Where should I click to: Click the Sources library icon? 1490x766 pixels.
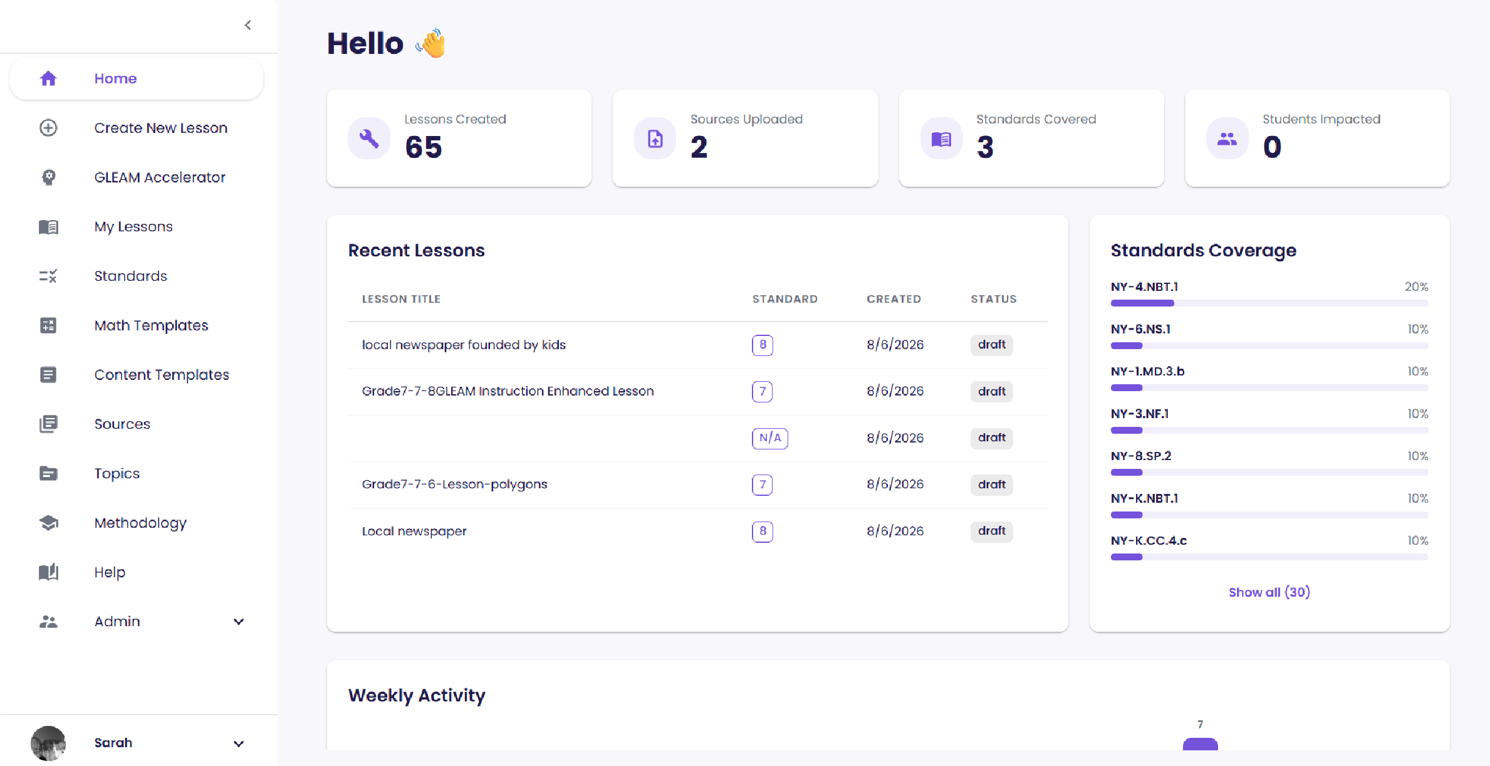(x=48, y=424)
